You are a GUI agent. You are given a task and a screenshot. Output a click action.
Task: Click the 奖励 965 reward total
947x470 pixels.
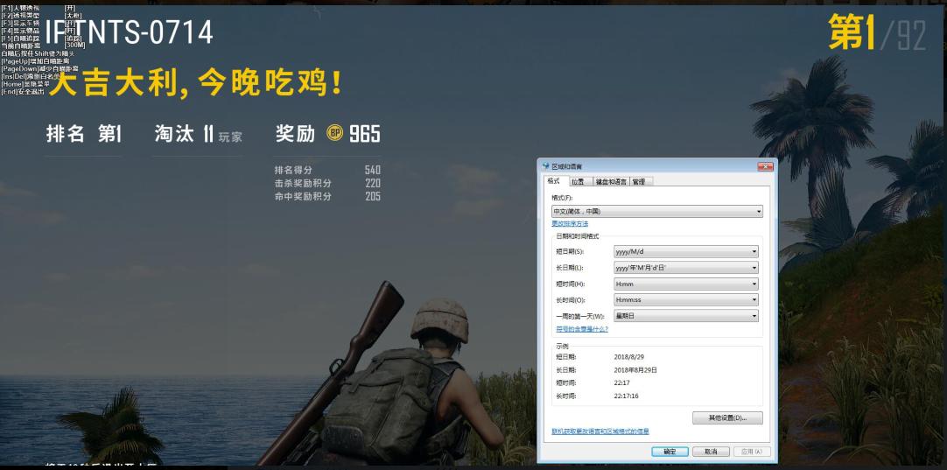[x=328, y=134]
